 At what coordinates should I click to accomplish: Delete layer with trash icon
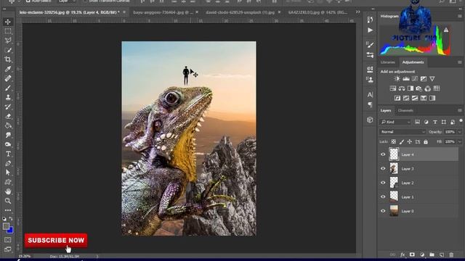point(451,254)
